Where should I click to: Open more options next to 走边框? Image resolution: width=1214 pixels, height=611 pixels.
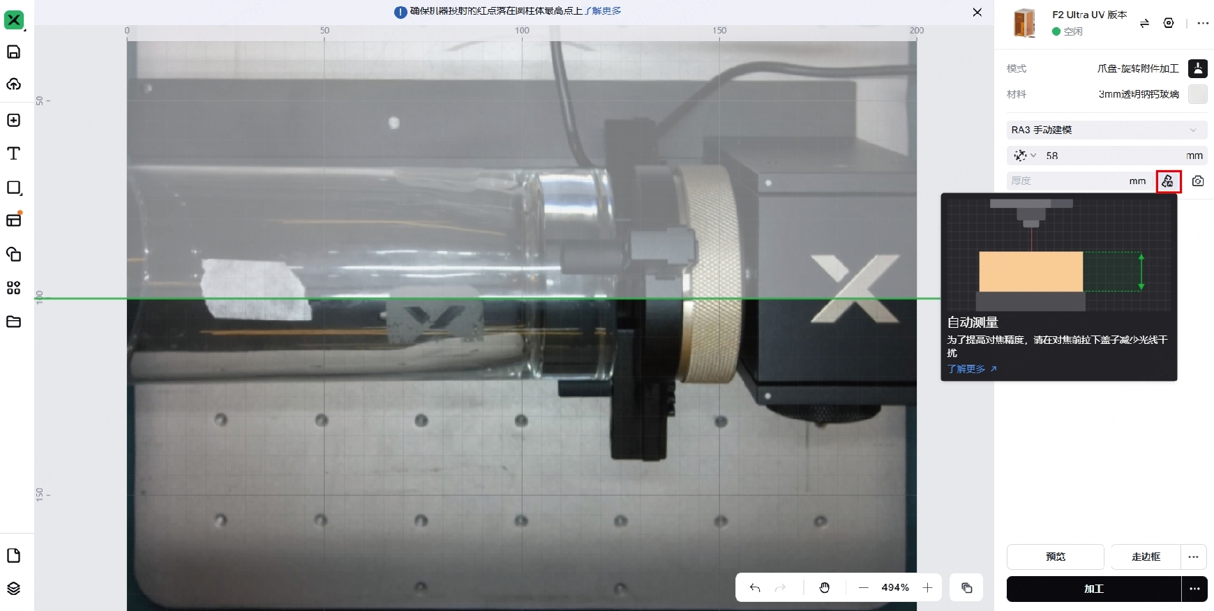point(1194,557)
